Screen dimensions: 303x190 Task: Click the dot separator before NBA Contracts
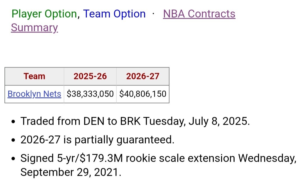[153, 14]
